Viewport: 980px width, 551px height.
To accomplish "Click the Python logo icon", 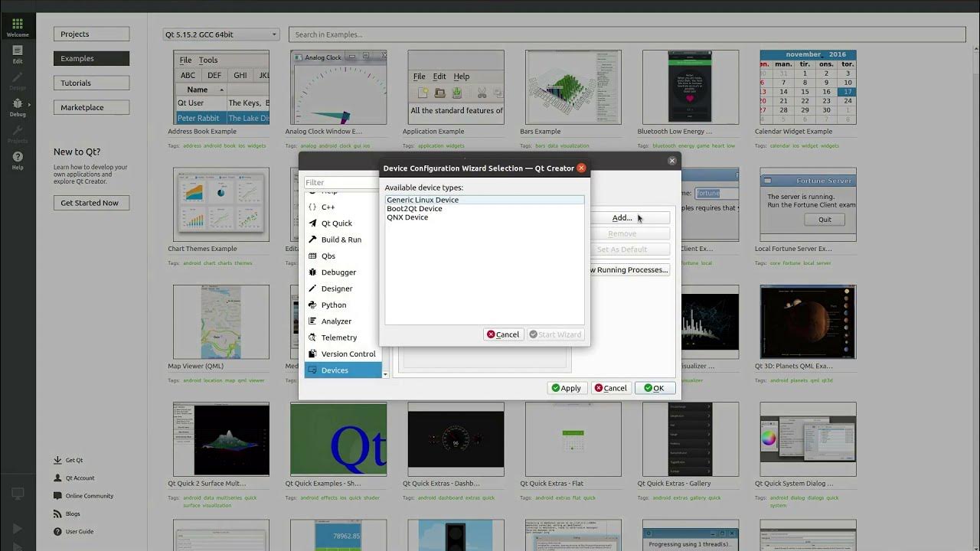I will click(312, 305).
